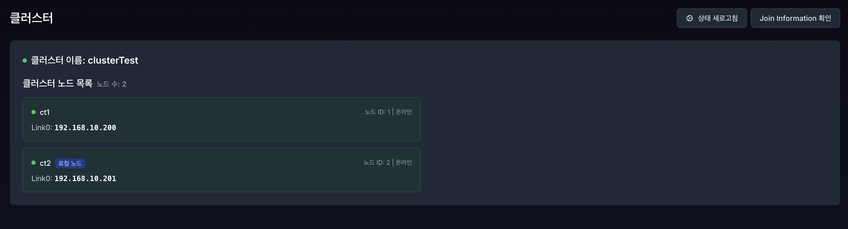Click green status dot beside cluster name

pyautogui.click(x=25, y=60)
